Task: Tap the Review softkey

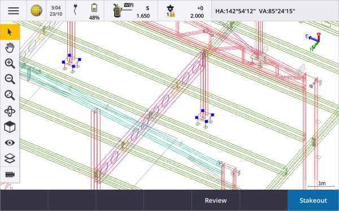Action: [x=216, y=200]
